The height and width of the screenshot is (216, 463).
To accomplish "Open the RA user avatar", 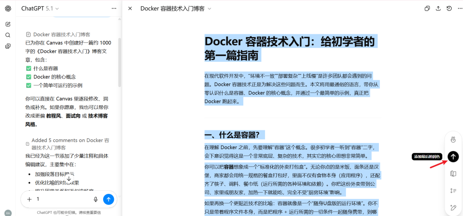I will (8, 213).
